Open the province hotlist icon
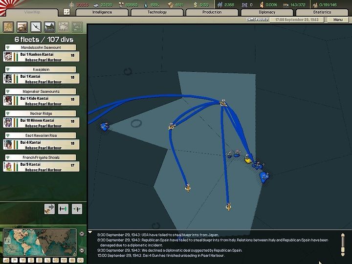 [8, 27]
